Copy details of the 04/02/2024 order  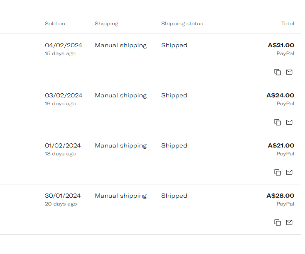point(278,72)
